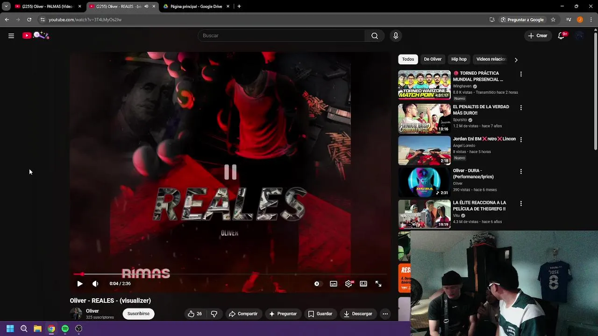Bookmark this page with the star
The height and width of the screenshot is (336, 598).
point(553,20)
